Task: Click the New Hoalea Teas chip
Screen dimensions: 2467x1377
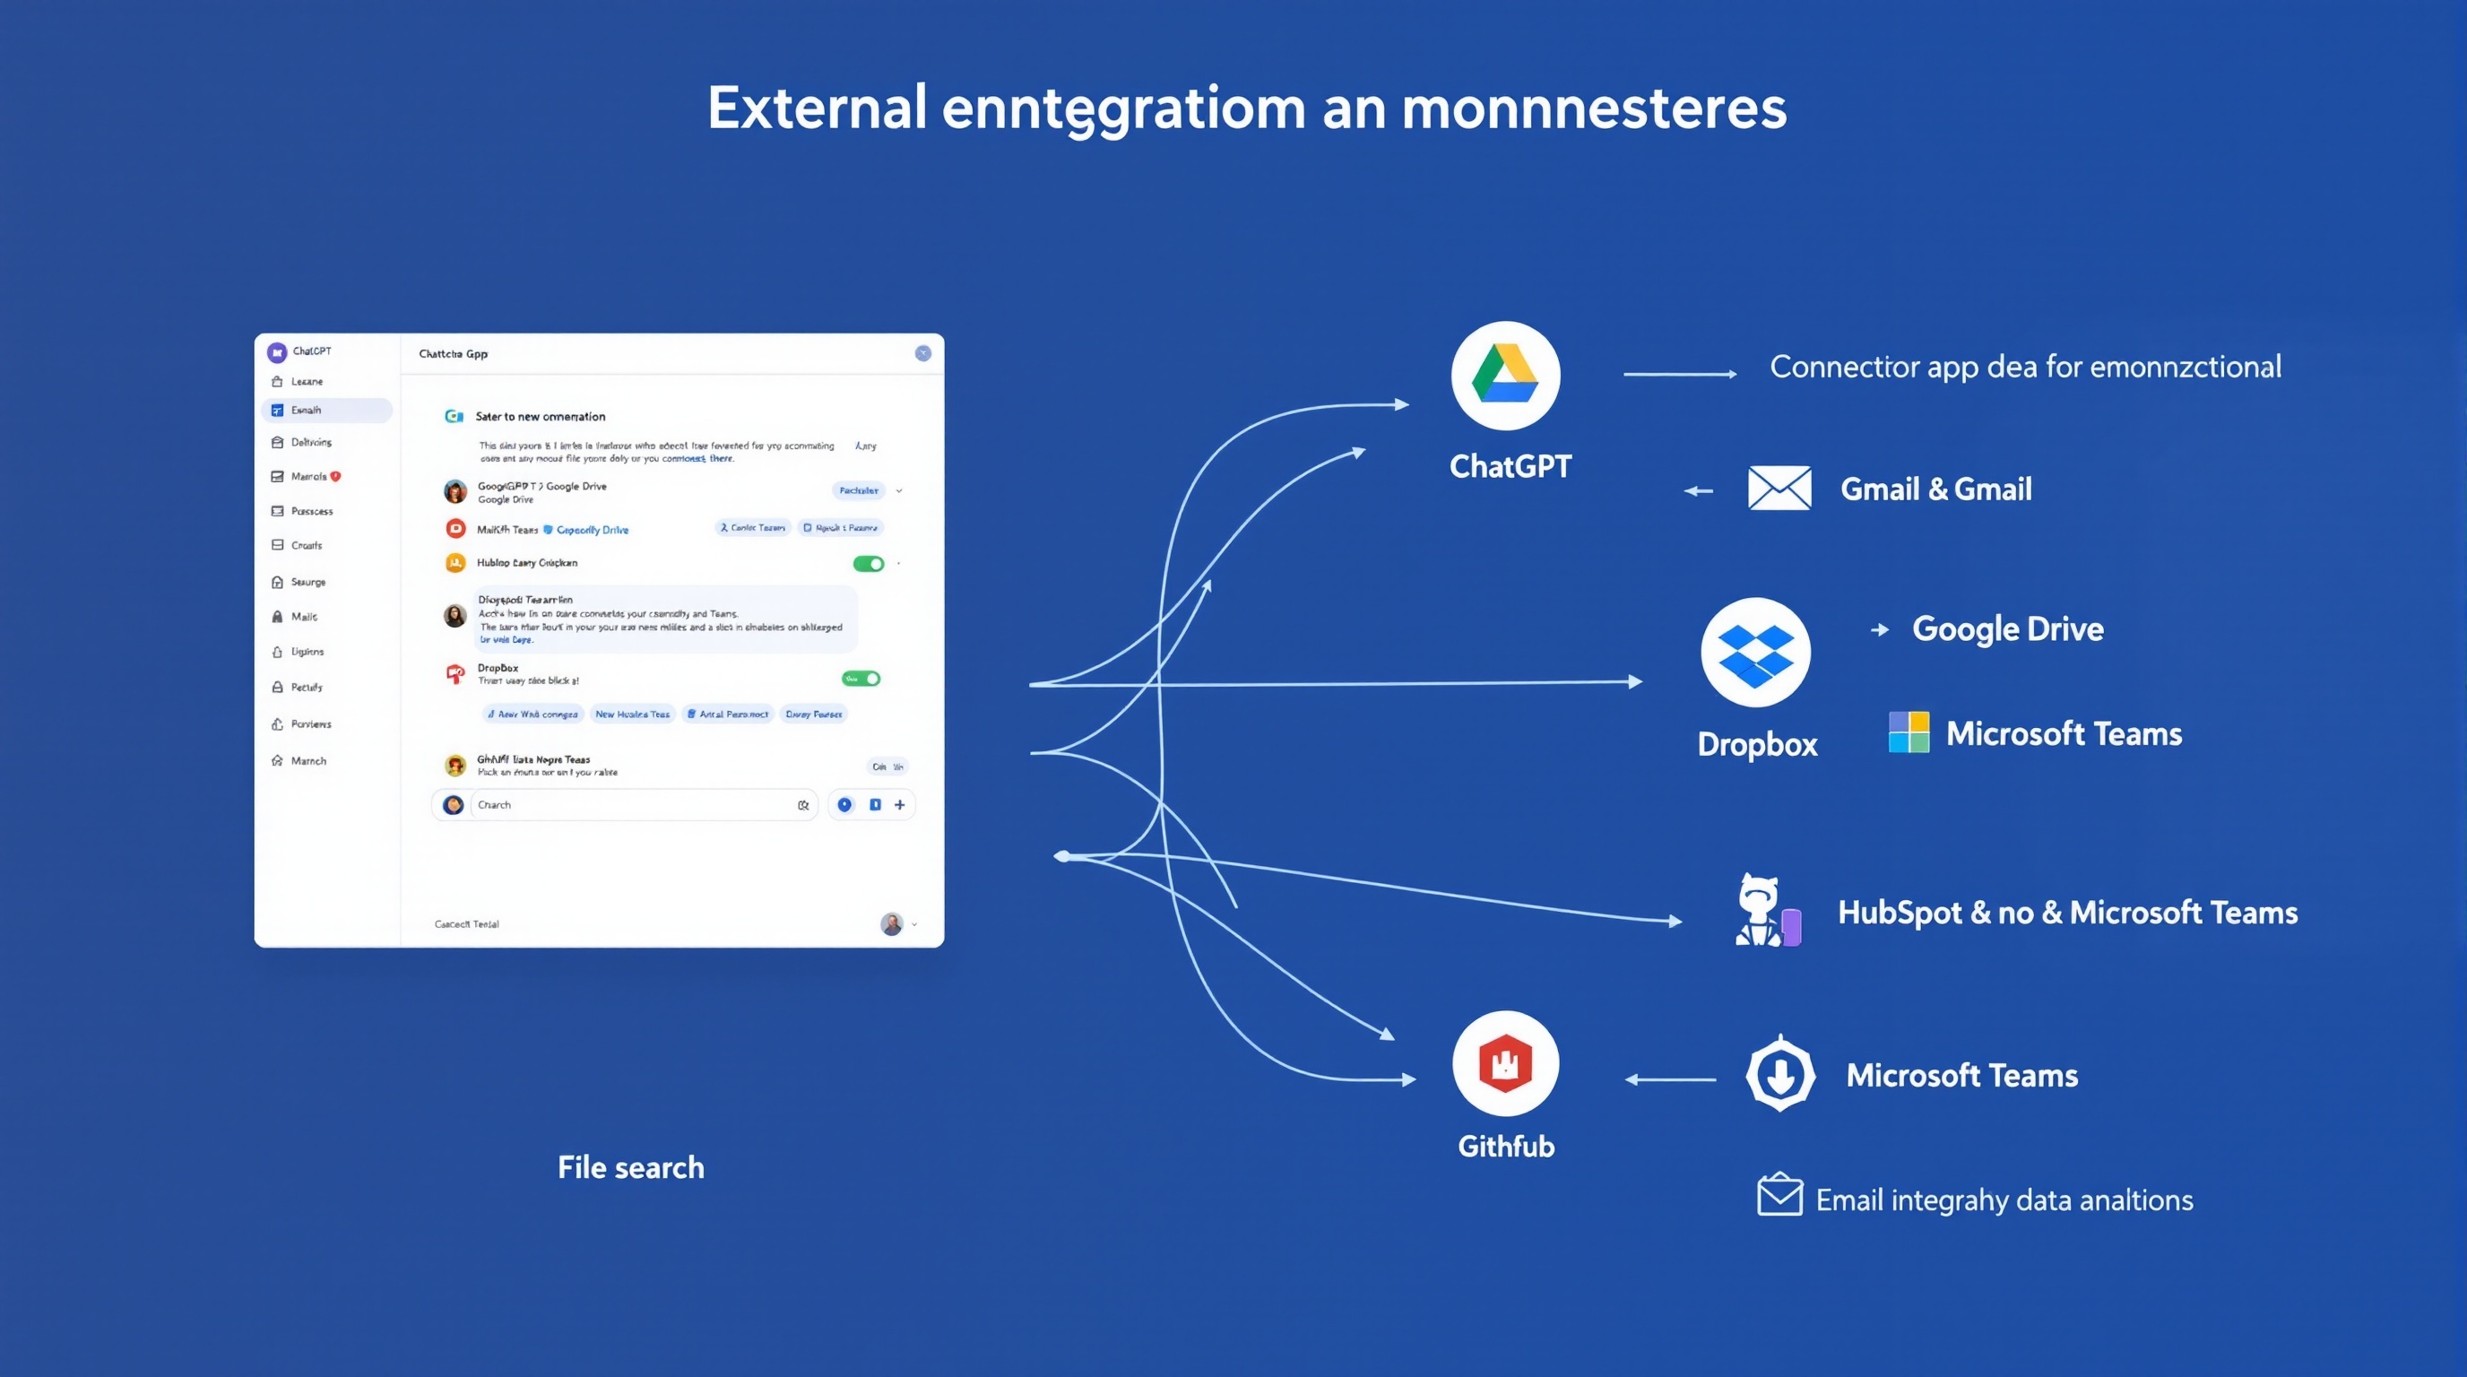Action: pyautogui.click(x=632, y=714)
